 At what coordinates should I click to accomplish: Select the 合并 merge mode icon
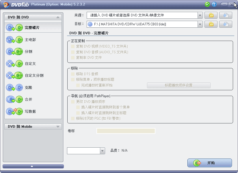click(x=14, y=99)
